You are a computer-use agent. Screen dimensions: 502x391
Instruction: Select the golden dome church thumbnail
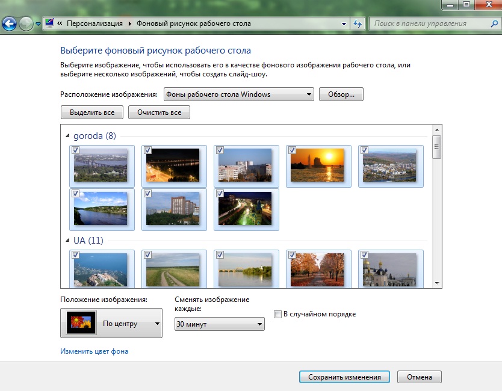click(389, 269)
